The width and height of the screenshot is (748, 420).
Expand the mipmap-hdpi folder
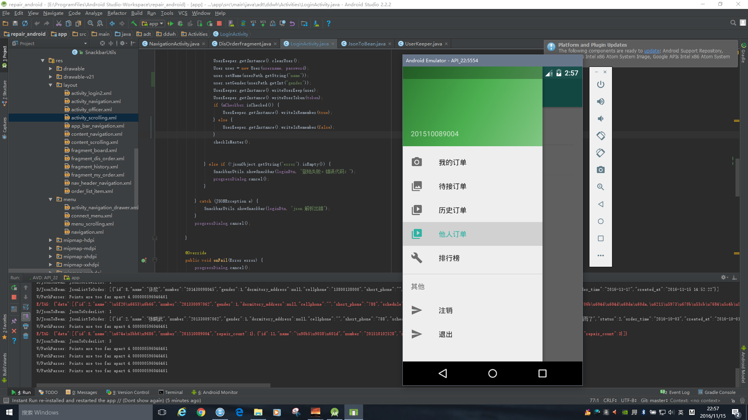[51, 240]
